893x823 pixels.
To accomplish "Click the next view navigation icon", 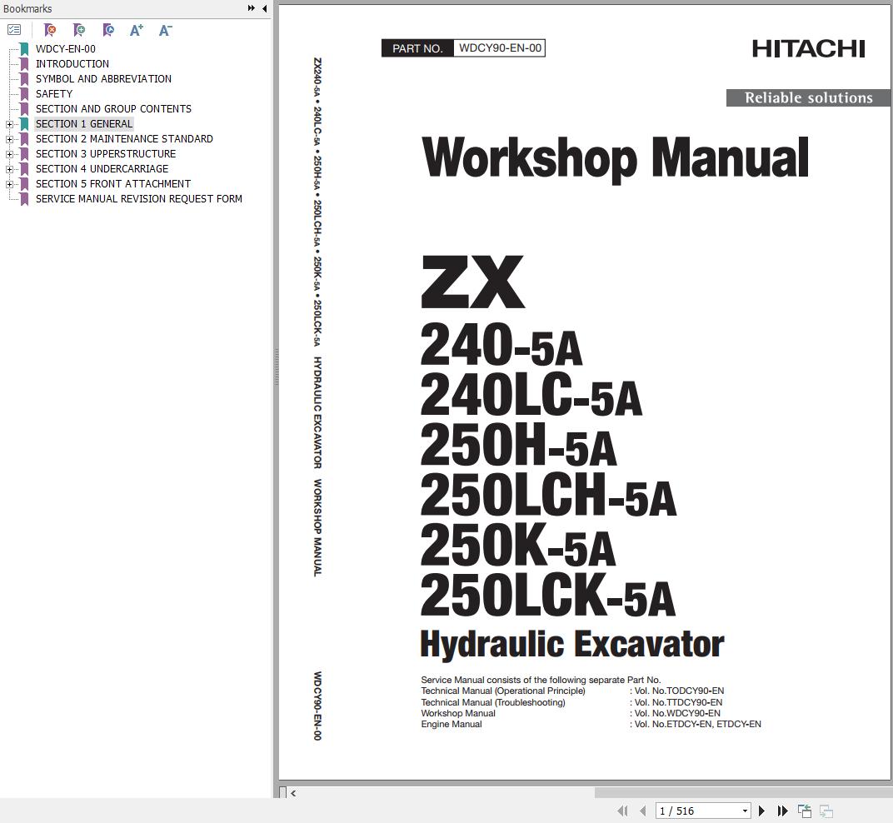I will [x=826, y=811].
